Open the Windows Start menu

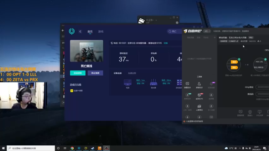(x=3, y=148)
